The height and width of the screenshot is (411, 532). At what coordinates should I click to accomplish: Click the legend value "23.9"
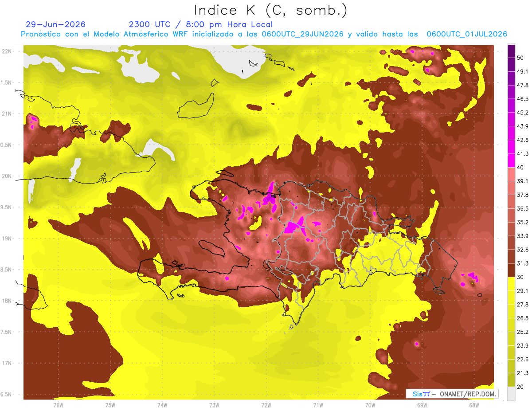tap(523, 345)
